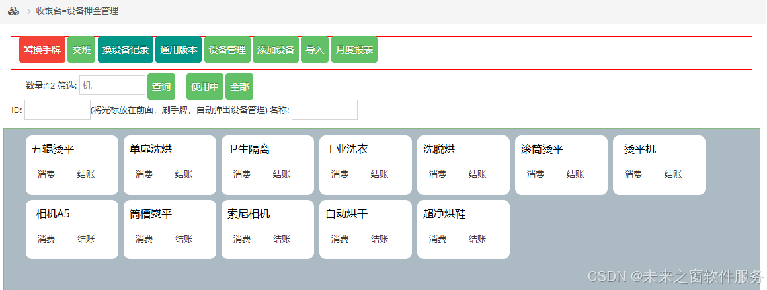767x290 pixels.
Task: Select the 筒槽熨平 device title
Action: click(x=151, y=214)
